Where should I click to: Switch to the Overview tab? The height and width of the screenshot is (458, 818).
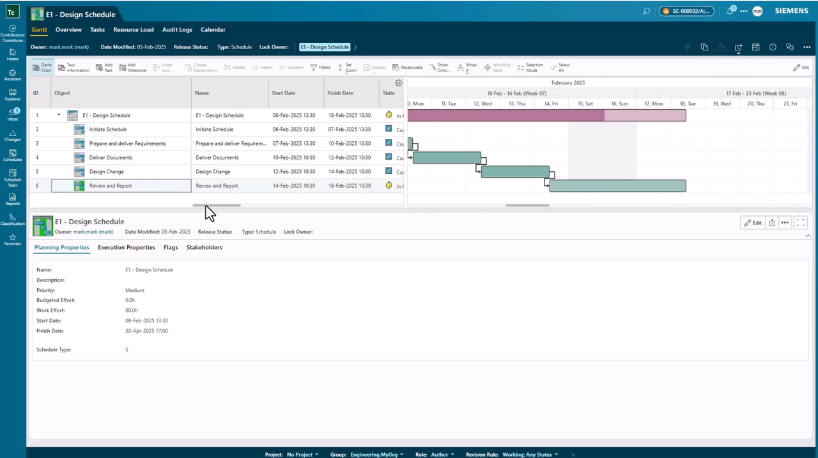pyautogui.click(x=68, y=29)
